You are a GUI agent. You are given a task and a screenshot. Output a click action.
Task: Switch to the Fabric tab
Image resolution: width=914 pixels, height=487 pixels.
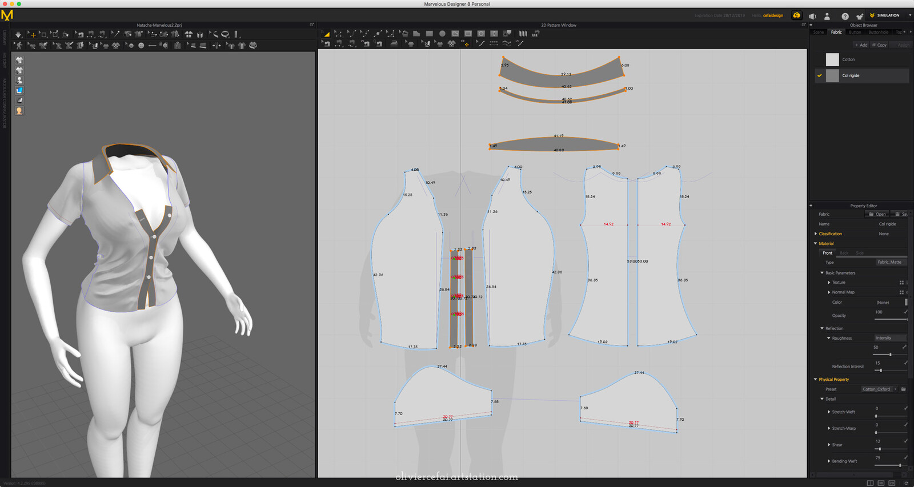pyautogui.click(x=836, y=32)
